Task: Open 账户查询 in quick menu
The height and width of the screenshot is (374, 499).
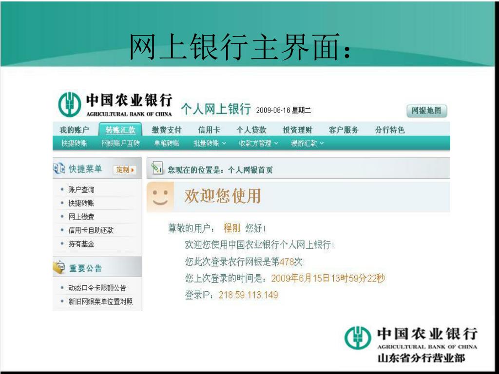Action: point(81,189)
